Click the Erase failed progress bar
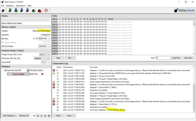This screenshot has width=196, height=121. [18, 74]
